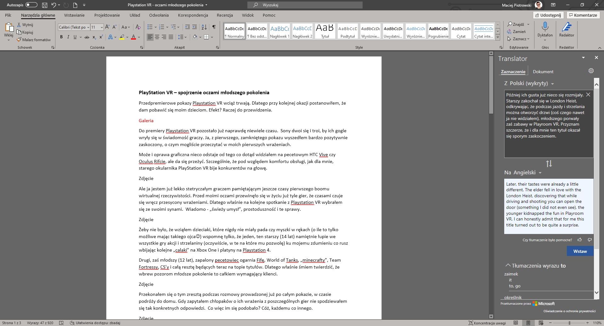Select the Dokument tab in Translator
Screen dimensions: 604x326
543,72
